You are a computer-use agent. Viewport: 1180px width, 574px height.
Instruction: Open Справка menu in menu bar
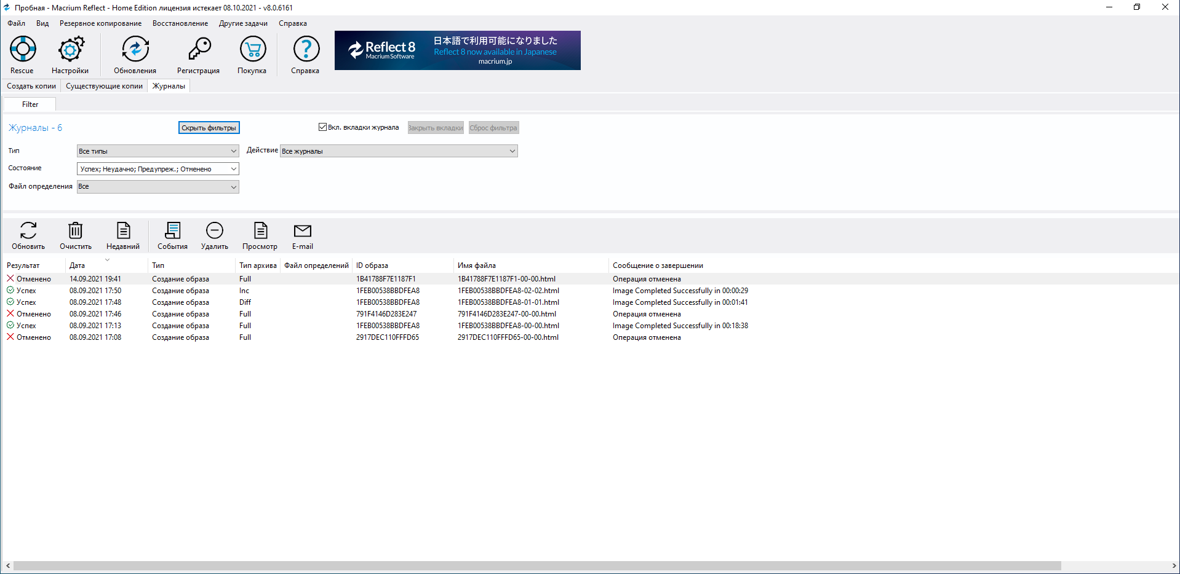293,23
